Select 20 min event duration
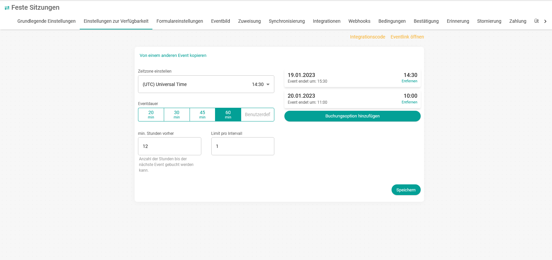Viewport: 552px width, 260px height. (x=151, y=114)
